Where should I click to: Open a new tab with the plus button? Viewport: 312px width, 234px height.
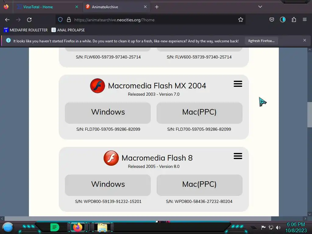tap(157, 7)
